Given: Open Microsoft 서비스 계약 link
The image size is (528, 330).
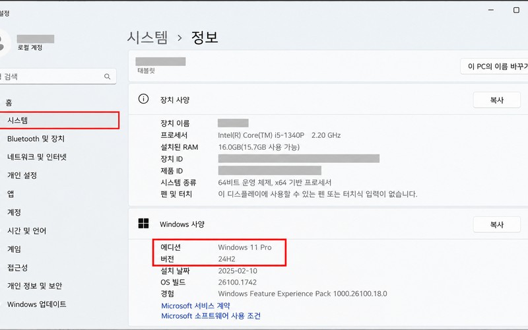Looking at the screenshot, I should tap(195, 306).
